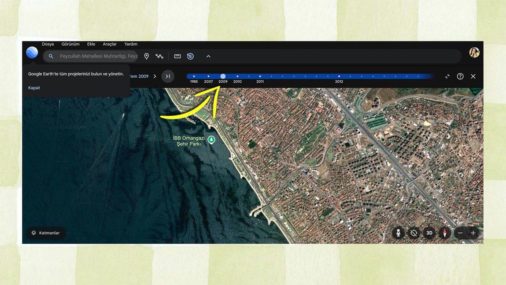
Task: Open Help via the question mark icon
Action: [x=460, y=76]
